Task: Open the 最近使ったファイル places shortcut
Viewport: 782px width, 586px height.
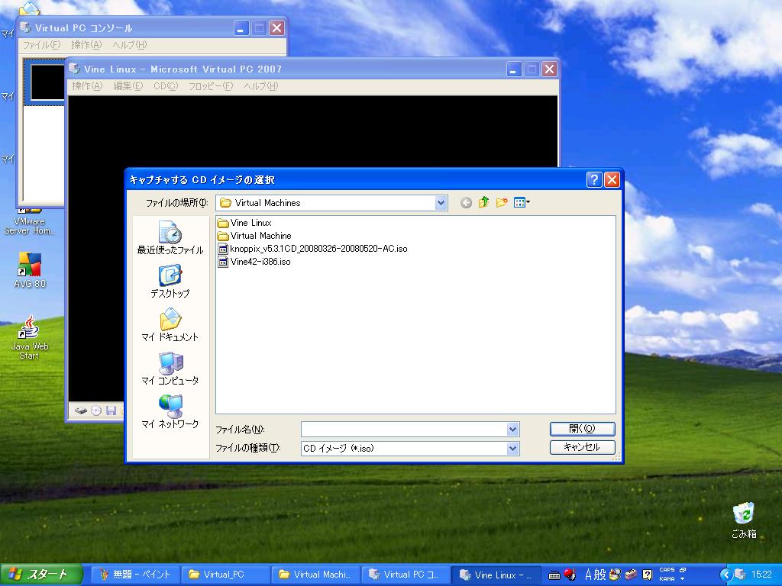Action: 170,238
